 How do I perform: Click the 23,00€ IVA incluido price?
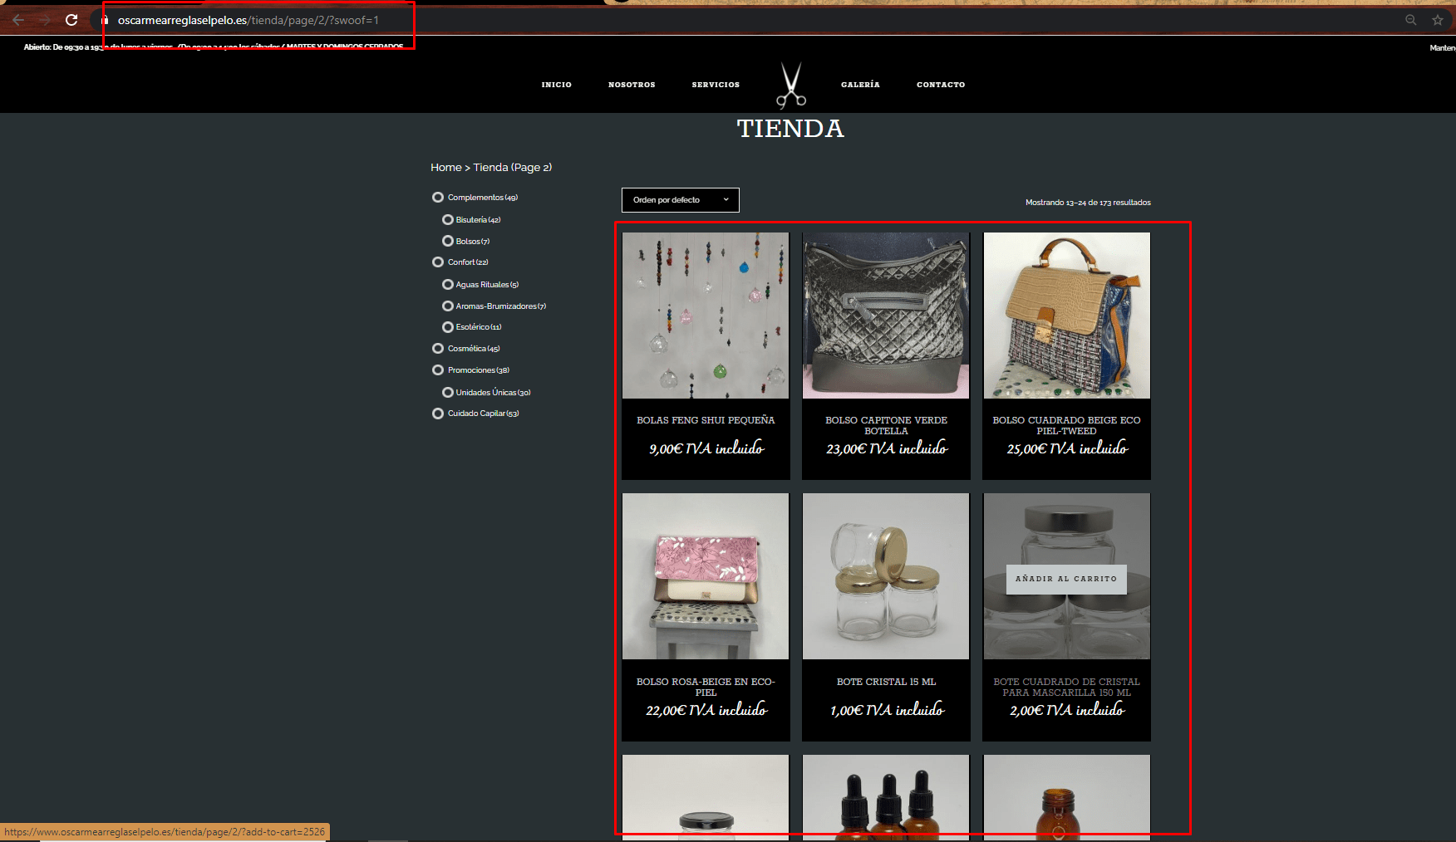[887, 448]
